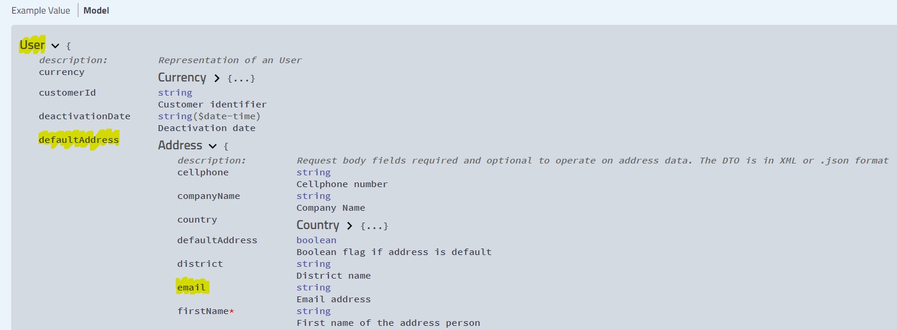Open Country's collapsed {...} placeholder
Image resolution: width=897 pixels, height=330 pixels.
(374, 226)
